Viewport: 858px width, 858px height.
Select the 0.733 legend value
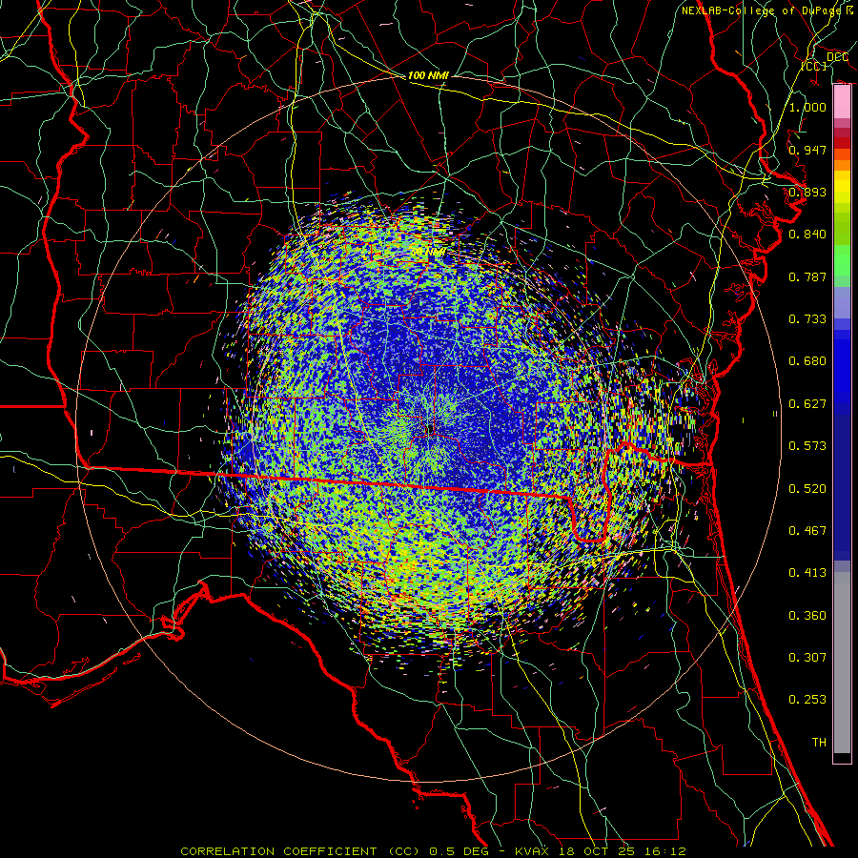click(807, 319)
